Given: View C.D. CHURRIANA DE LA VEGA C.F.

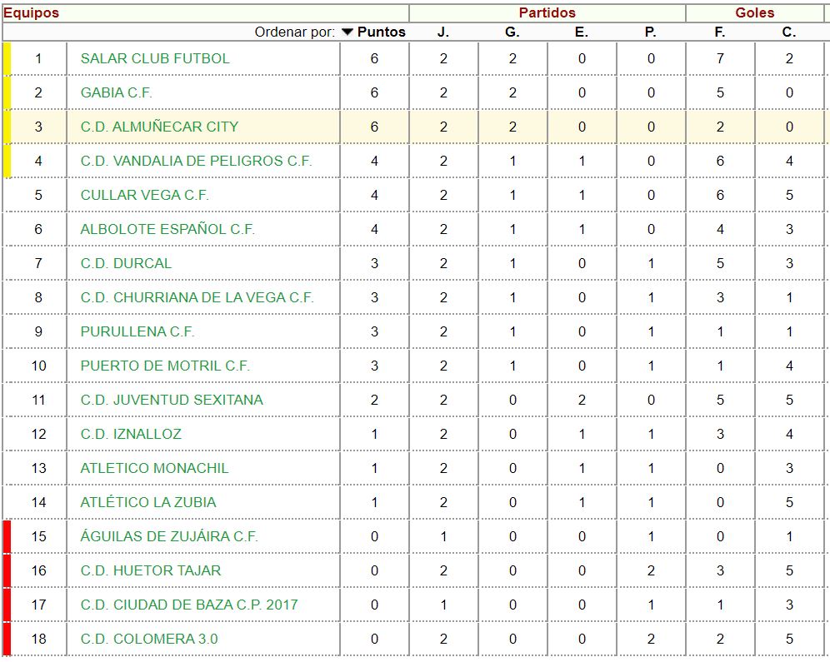Looking at the screenshot, I should click(x=197, y=297).
